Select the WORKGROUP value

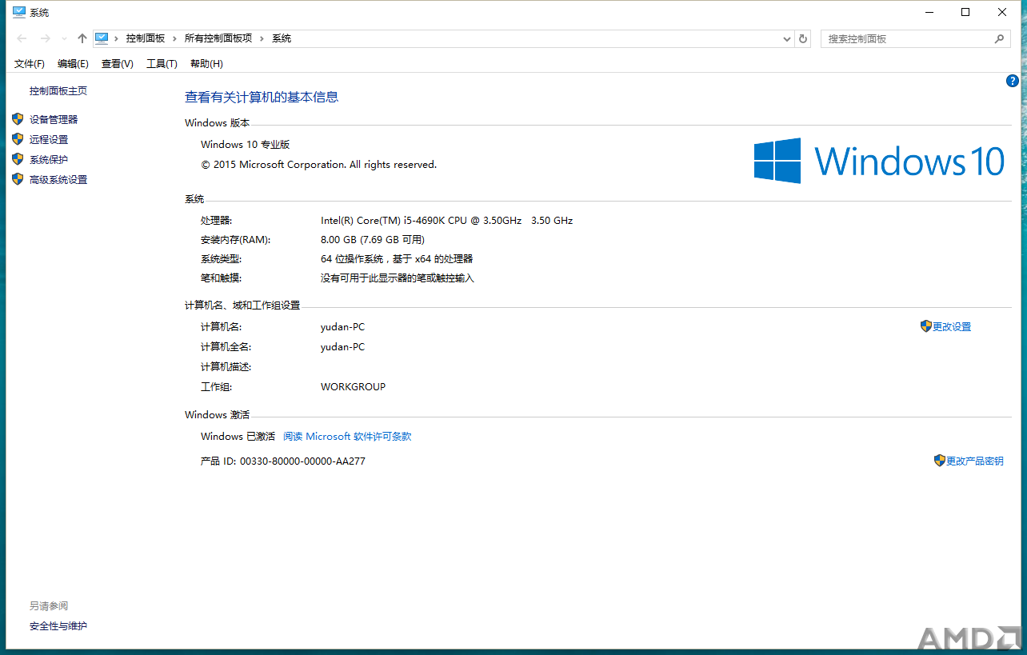point(353,387)
